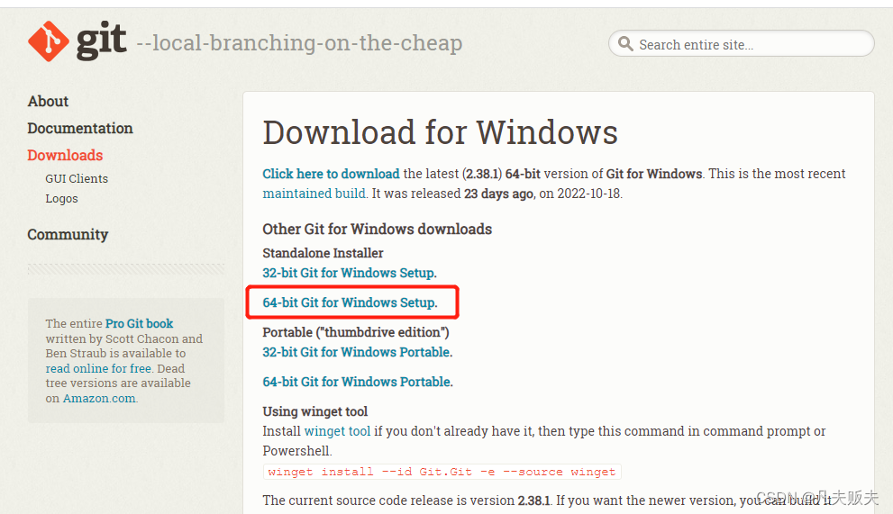Click the 'Using winget tool' heading
The image size is (893, 514).
pos(315,411)
